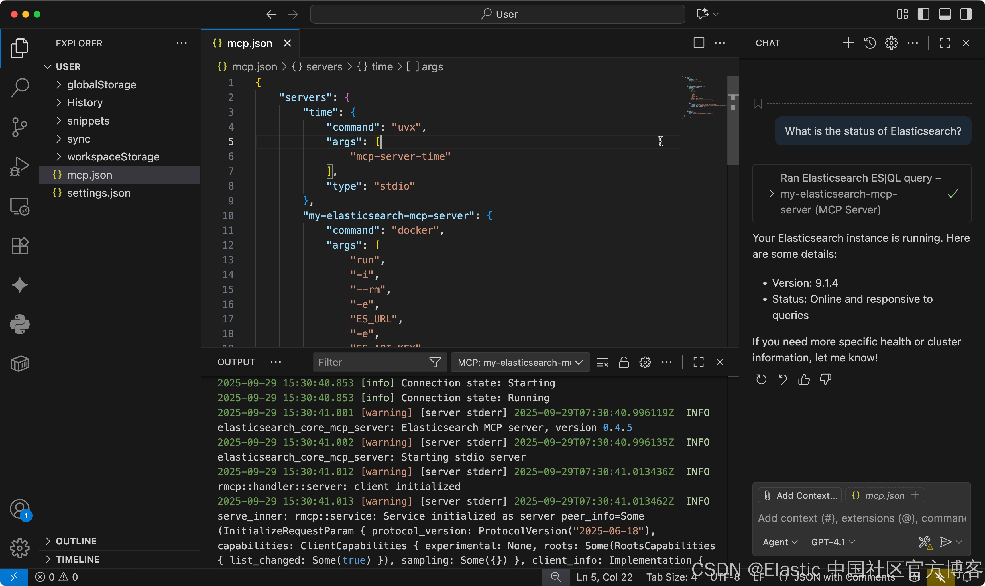The height and width of the screenshot is (586, 985).
Task: Open chat settings gear
Action: click(891, 43)
